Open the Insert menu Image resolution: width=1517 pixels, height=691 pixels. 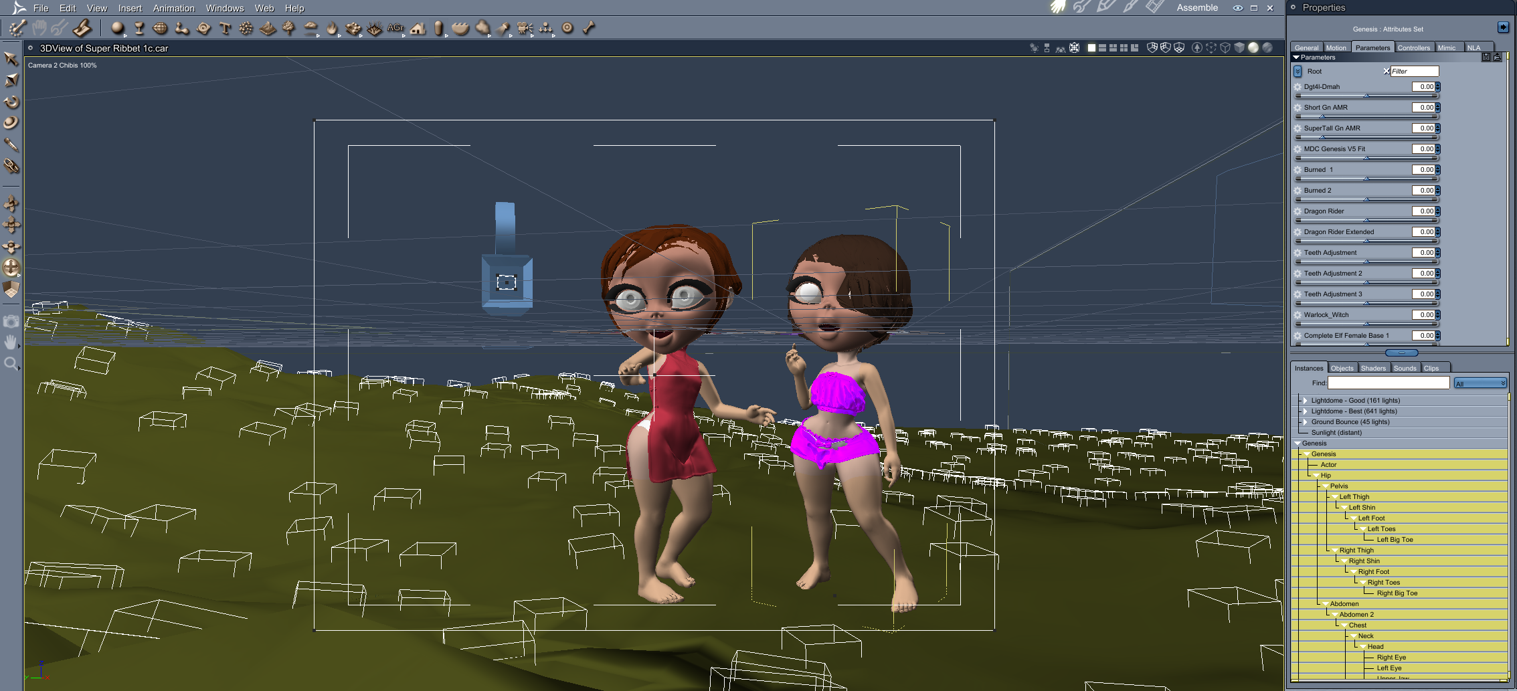(130, 8)
